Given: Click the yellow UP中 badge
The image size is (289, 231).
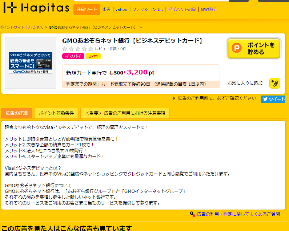Looking at the screenshot, I should pos(93,56).
